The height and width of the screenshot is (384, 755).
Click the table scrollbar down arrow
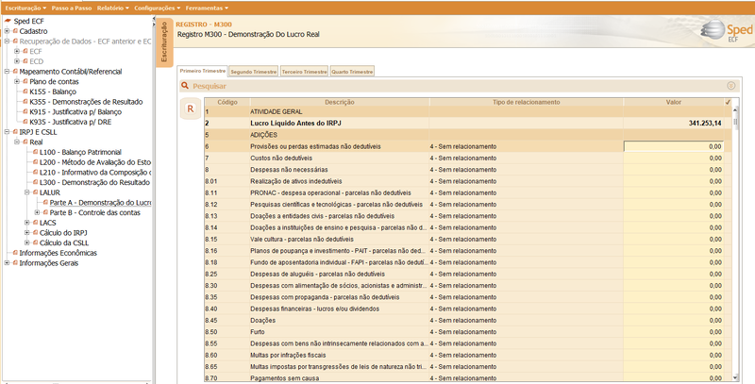coord(735,377)
